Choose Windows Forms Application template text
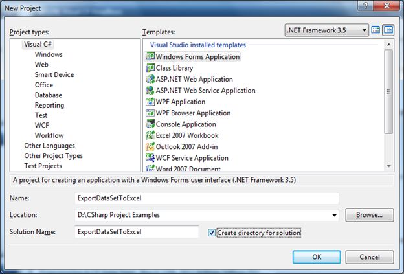 point(197,57)
